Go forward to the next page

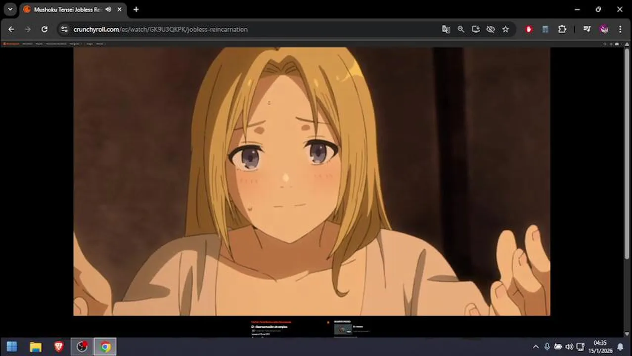coord(28,29)
